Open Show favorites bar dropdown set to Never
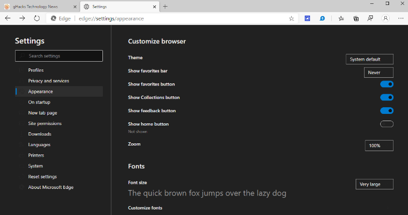Viewport: 408px width, 215px height. [378, 72]
